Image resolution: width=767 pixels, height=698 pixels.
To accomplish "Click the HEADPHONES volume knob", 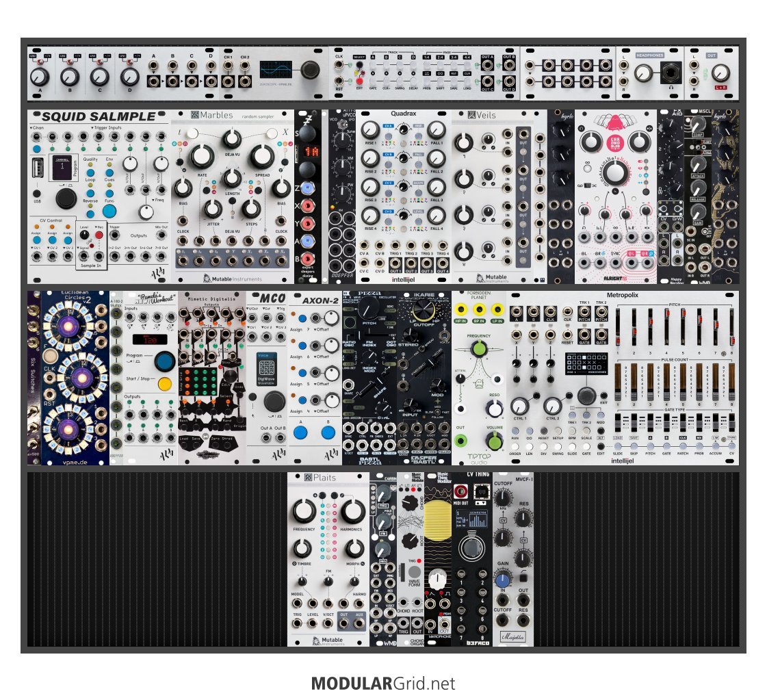I will pyautogui.click(x=643, y=73).
